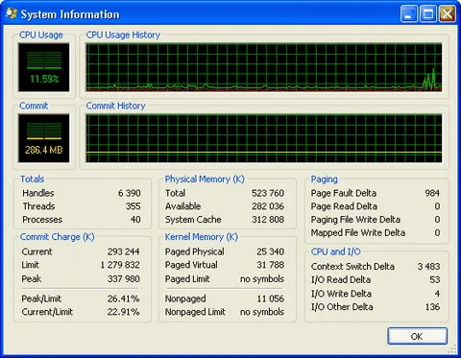Click the Nonpaged value 11 056

click(x=271, y=298)
